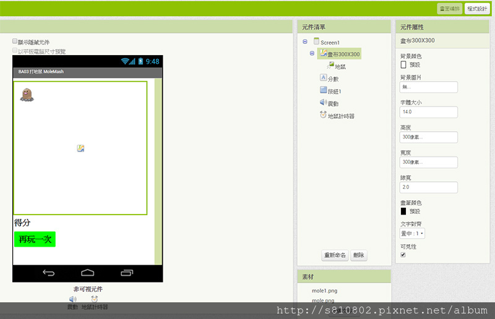Open the 背景顏色 white color swatch
495x319 pixels.
[403, 65]
